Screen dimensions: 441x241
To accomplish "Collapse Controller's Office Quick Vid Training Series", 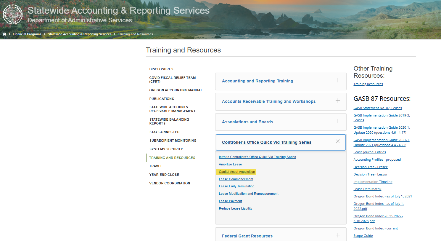I will (x=266, y=142).
